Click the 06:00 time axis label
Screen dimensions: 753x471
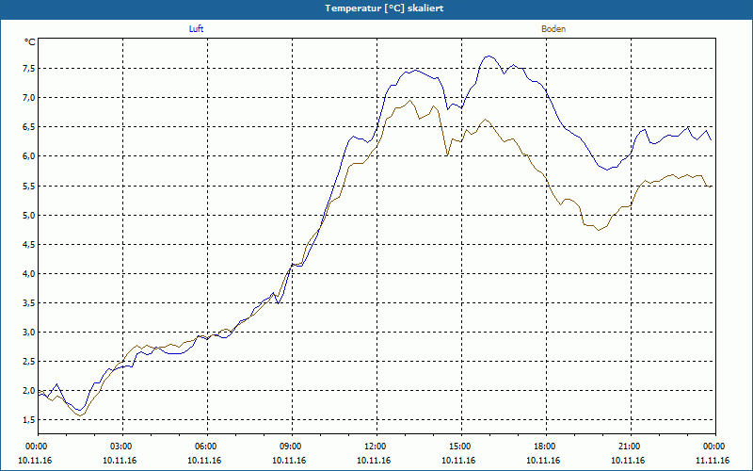coord(207,447)
